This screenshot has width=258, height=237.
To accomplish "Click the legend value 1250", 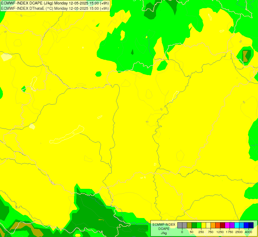I will (220, 232).
